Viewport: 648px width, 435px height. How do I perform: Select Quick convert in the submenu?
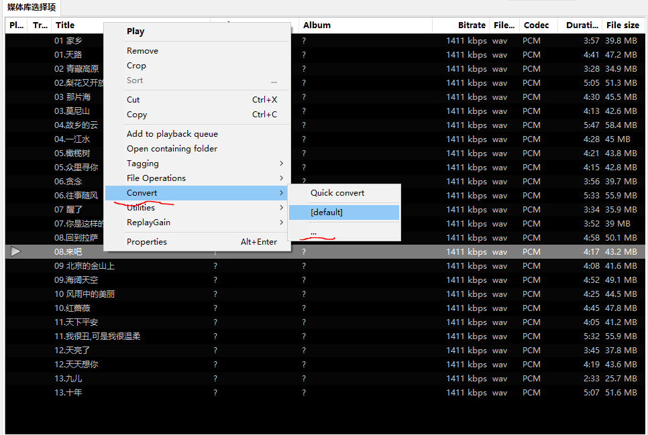pos(337,193)
